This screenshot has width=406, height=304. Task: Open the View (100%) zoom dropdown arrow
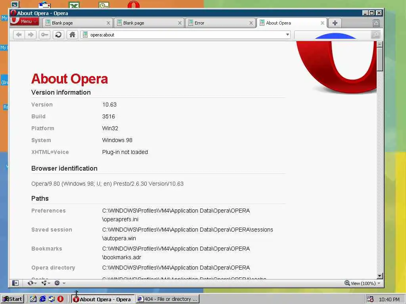379,283
